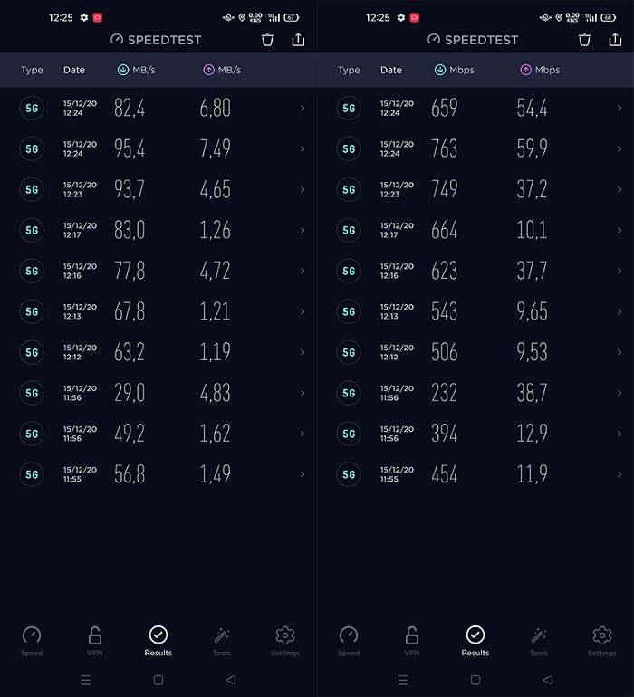The width and height of the screenshot is (634, 697).
Task: Open details chevron for the 659 Mbps result
Action: (x=620, y=108)
